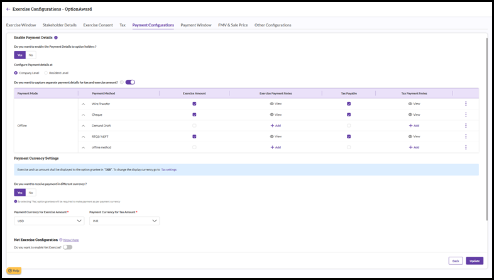The height and width of the screenshot is (280, 494).
Task: Collapse the offline method row chevron
Action: 83,147
